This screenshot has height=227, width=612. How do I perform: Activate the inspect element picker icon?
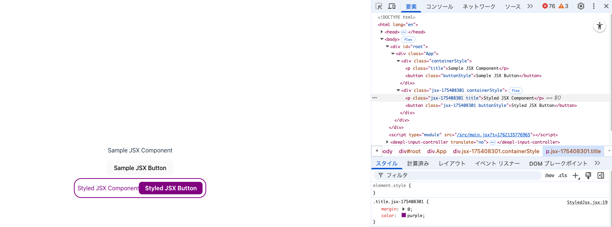[x=379, y=6]
